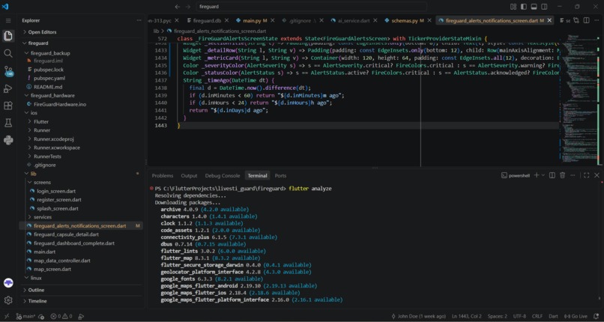Open the Output panel tab
The width and height of the screenshot is (604, 322).
[189, 175]
